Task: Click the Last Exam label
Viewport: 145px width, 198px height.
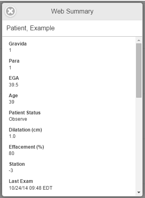Action: point(21,181)
